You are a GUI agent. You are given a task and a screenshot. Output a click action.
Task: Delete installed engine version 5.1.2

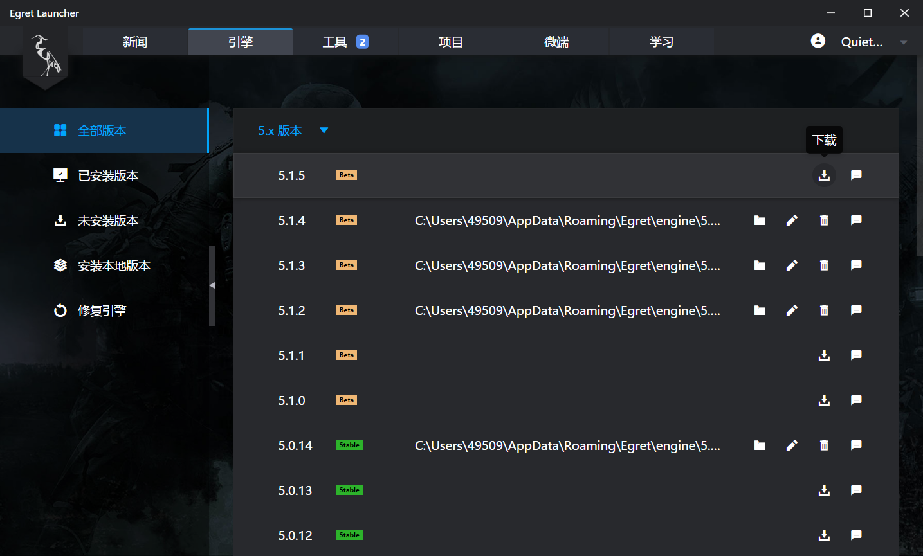click(824, 310)
